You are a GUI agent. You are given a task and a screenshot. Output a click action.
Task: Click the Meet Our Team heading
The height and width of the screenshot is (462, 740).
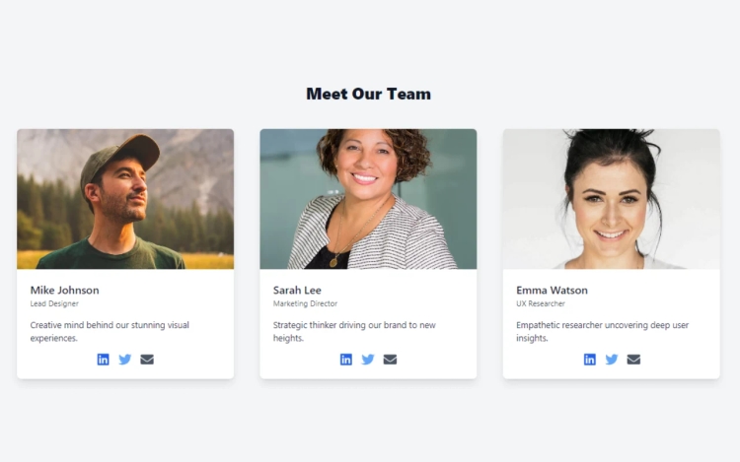[369, 94]
